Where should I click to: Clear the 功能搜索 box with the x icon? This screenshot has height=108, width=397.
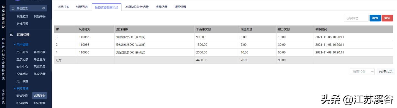(43, 8)
